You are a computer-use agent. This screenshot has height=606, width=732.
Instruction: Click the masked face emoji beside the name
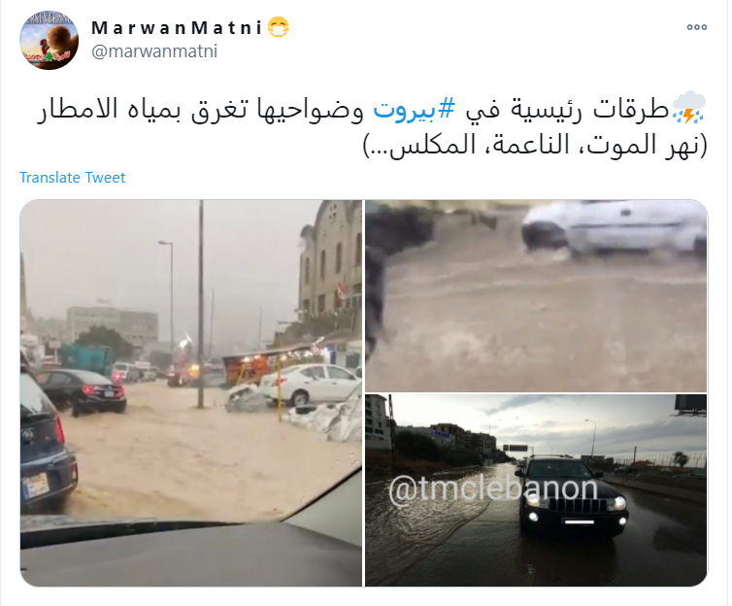[279, 27]
